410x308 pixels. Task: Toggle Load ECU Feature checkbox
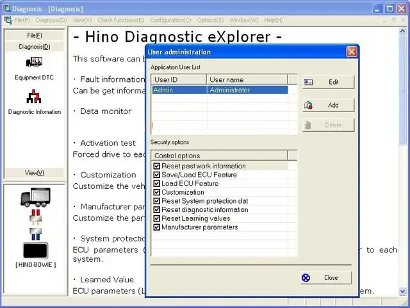tap(156, 184)
